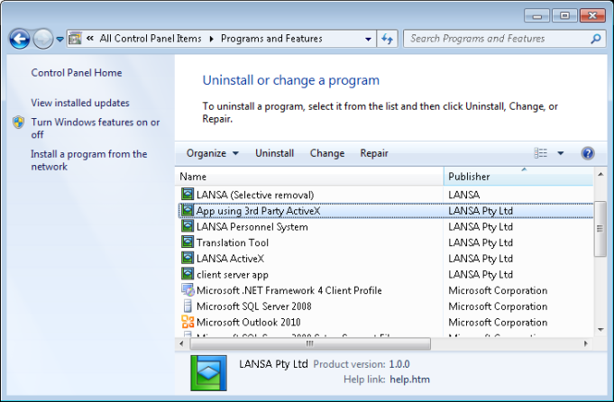Click the Translation Tool program icon

188,242
